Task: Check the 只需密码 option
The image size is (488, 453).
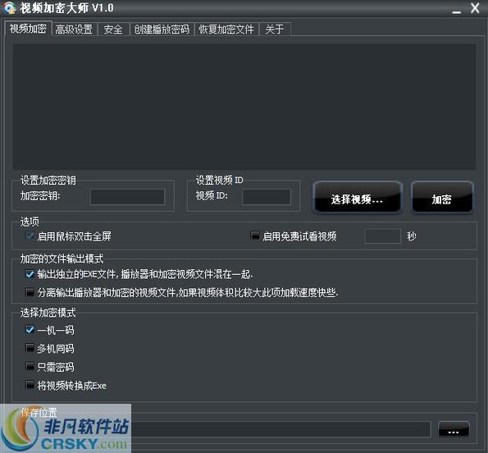Action: click(x=30, y=367)
